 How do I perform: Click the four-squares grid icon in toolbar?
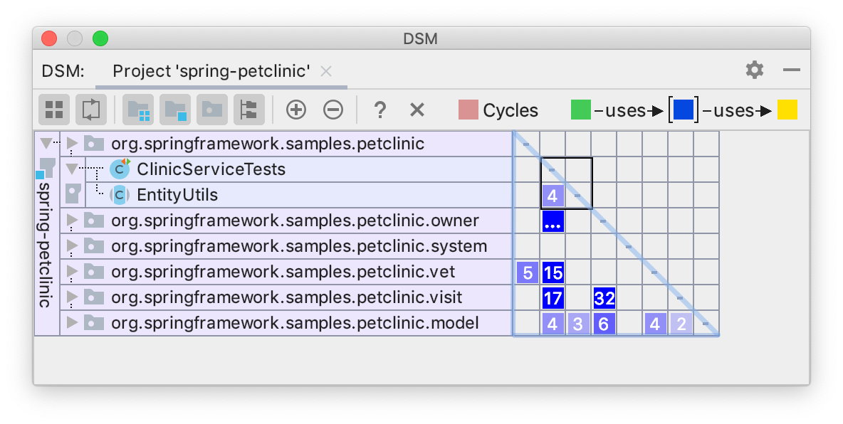54,110
